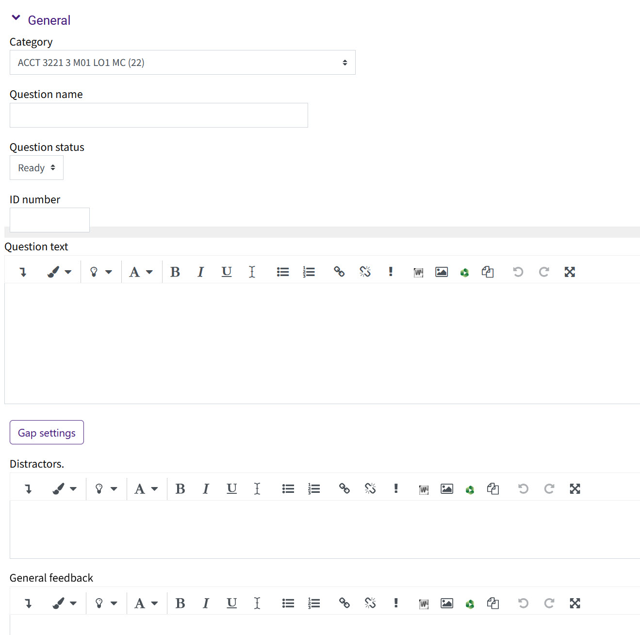Toggle underline in General feedback editor
This screenshot has height=635, width=640.
click(x=231, y=603)
